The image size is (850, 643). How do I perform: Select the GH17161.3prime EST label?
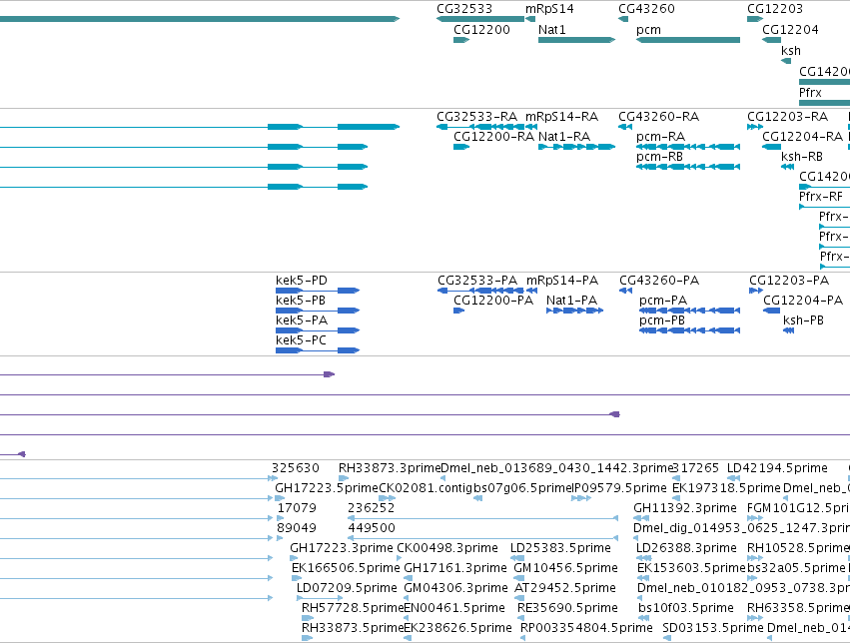point(455,568)
